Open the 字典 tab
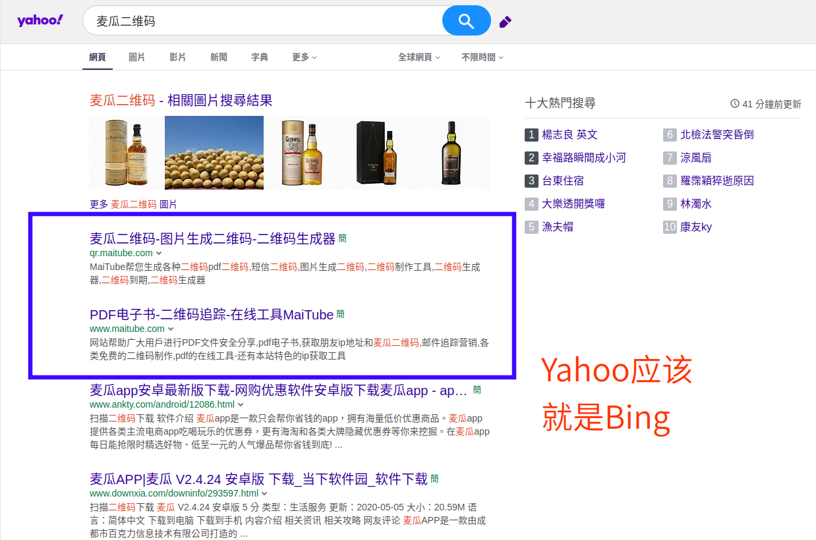The width and height of the screenshot is (816, 540). pos(260,57)
